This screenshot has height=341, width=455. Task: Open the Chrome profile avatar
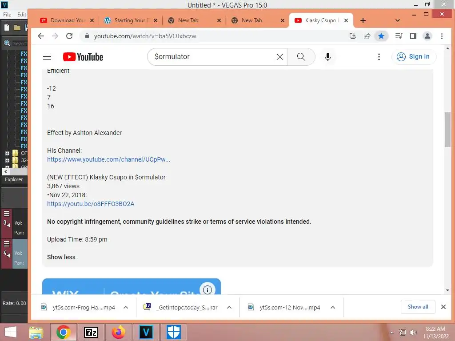(x=427, y=36)
